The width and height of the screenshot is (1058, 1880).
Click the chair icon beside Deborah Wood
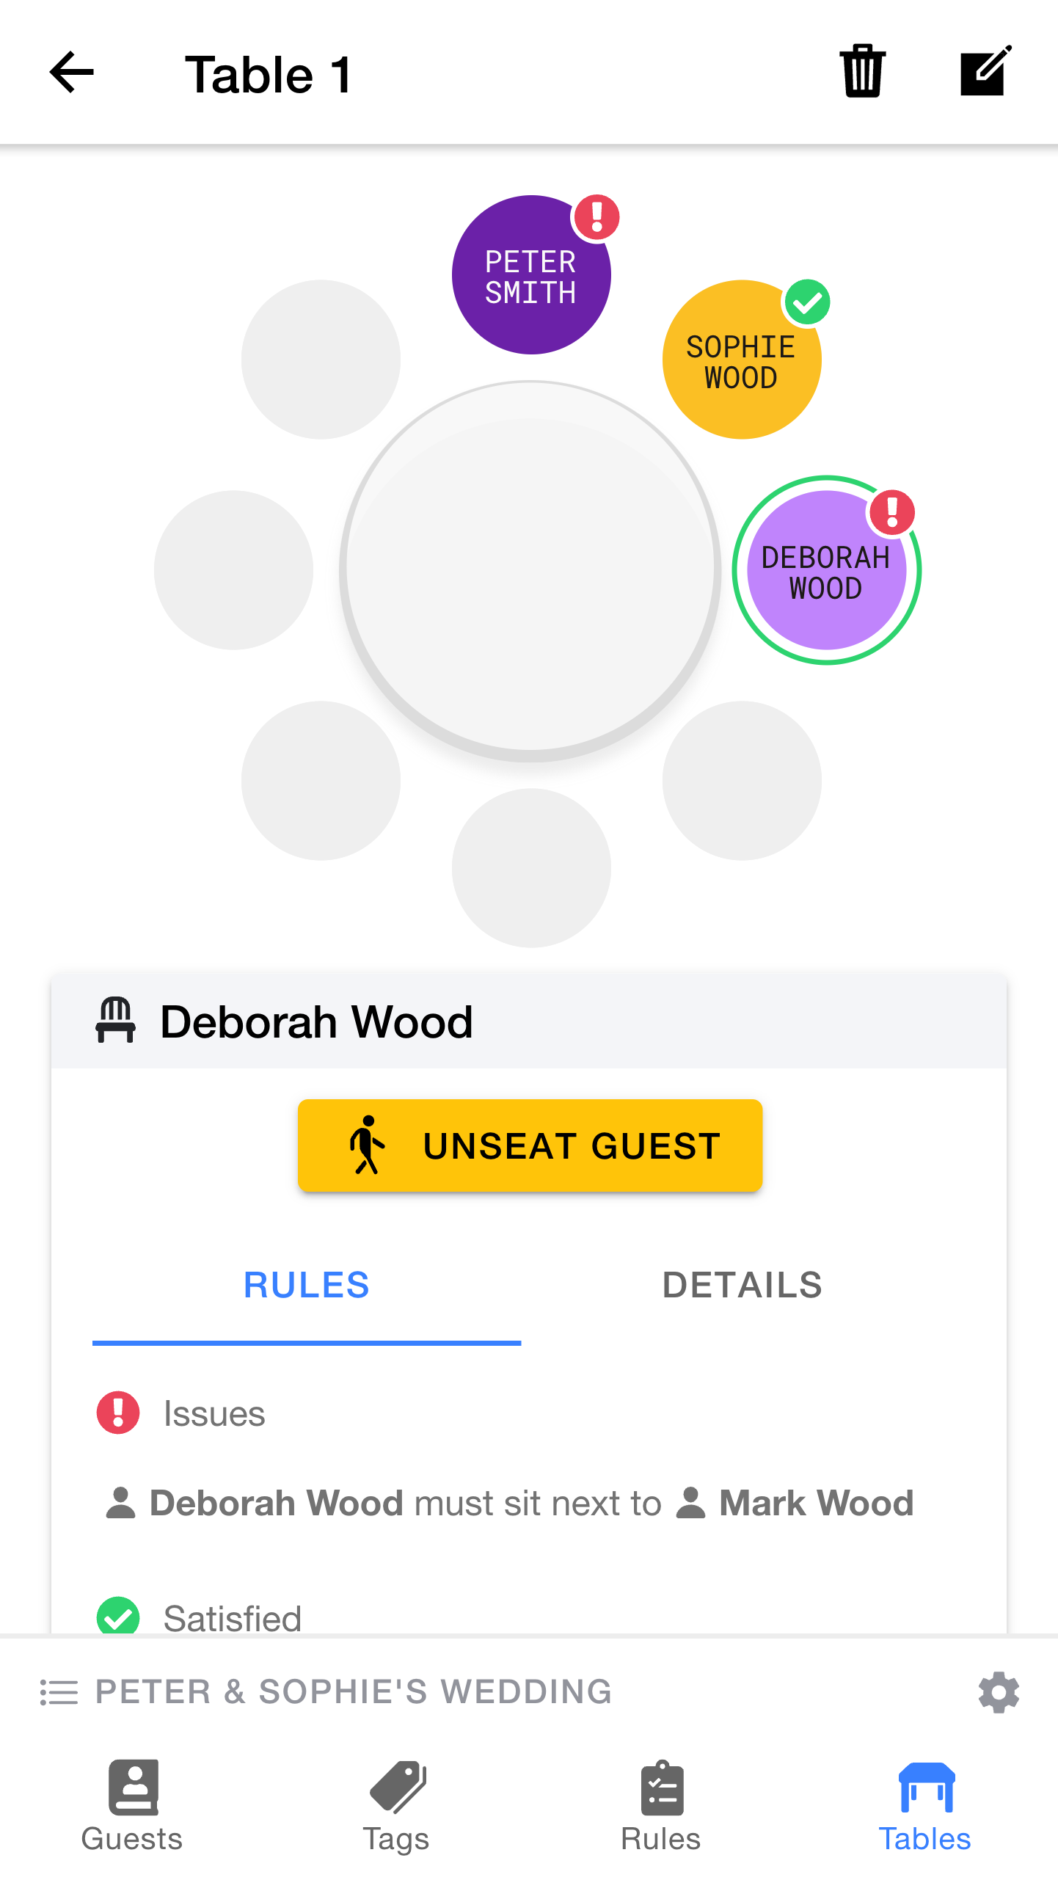116,1021
